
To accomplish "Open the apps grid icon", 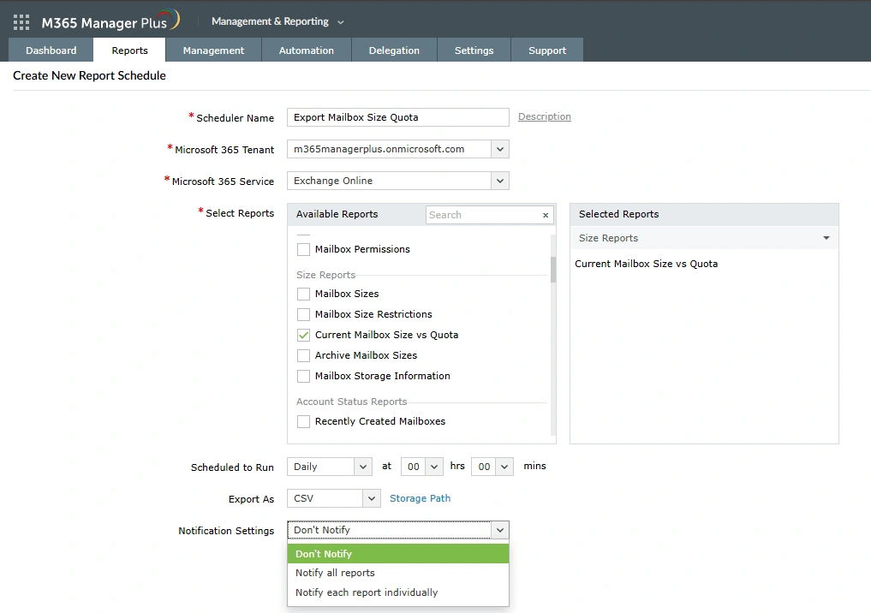I will [21, 19].
